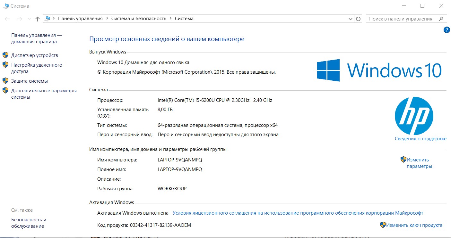Click WORKGROUP value
Viewport: 451px width, 238px height.
point(172,188)
